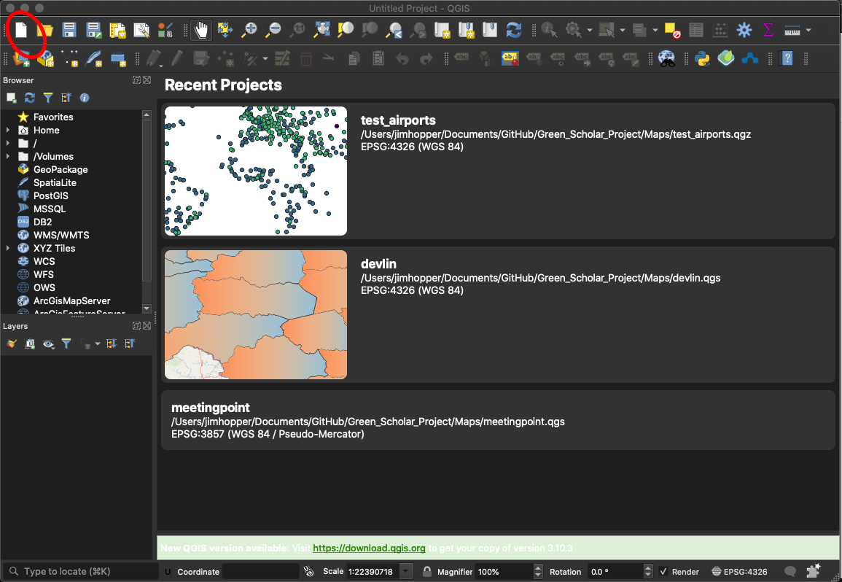Click the Statistical Summary sigma icon
Image resolution: width=842 pixels, height=582 pixels.
pos(768,30)
